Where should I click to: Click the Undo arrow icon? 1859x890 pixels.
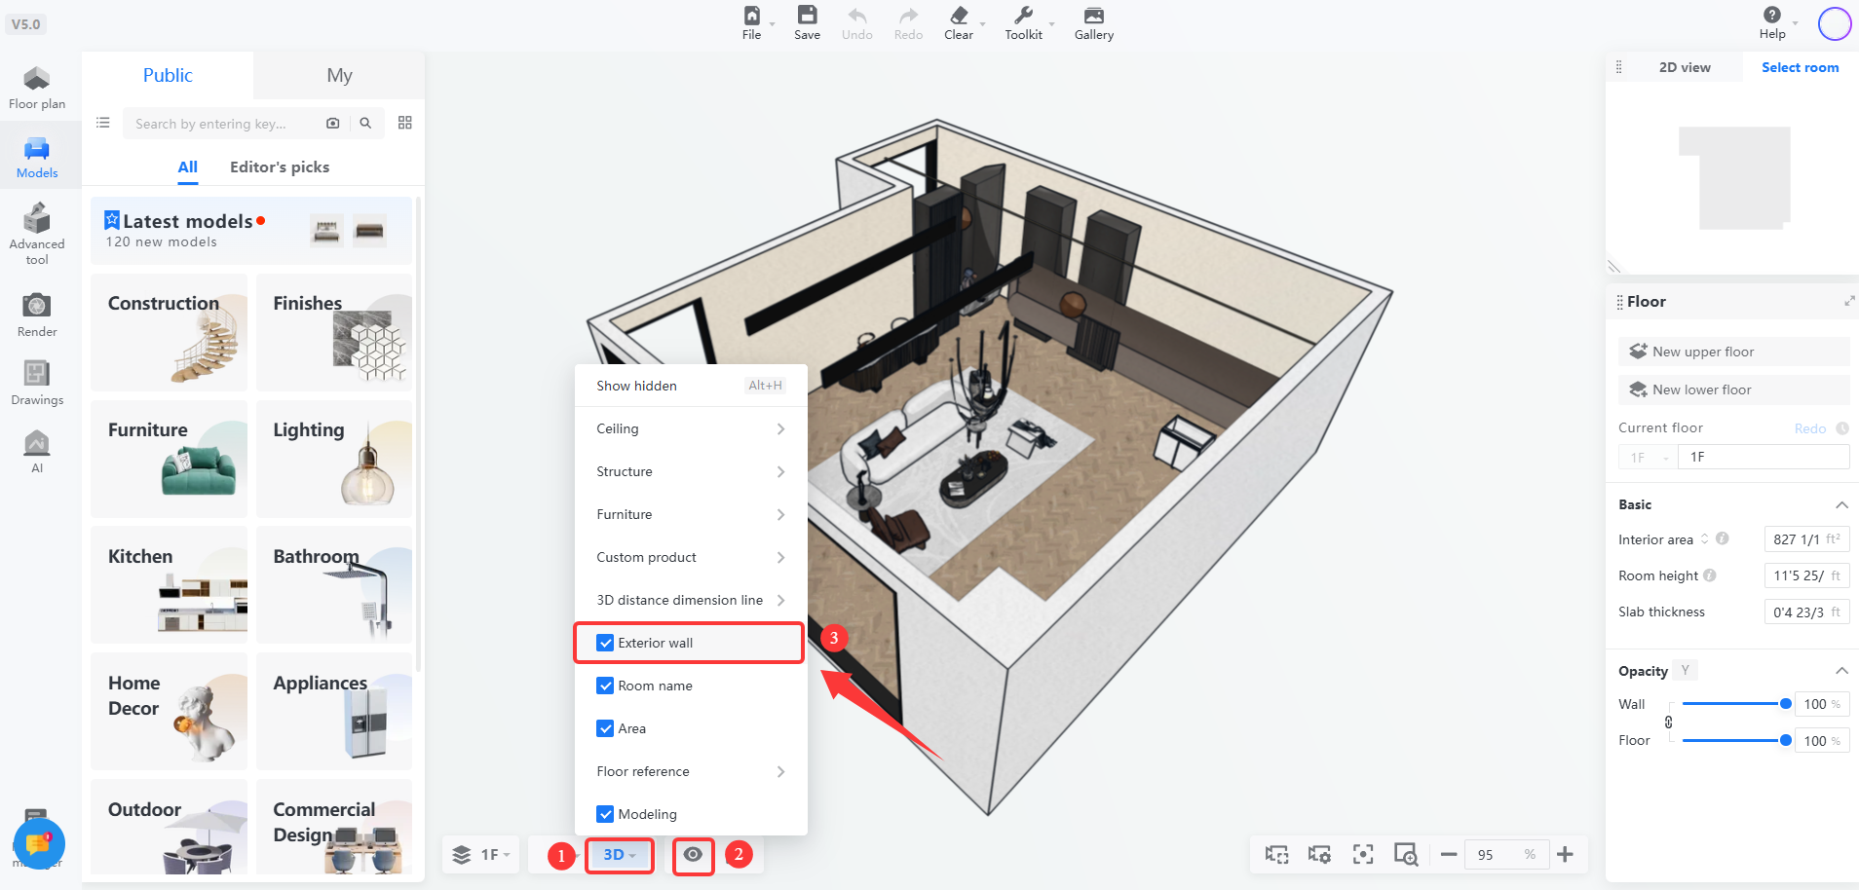click(x=857, y=16)
